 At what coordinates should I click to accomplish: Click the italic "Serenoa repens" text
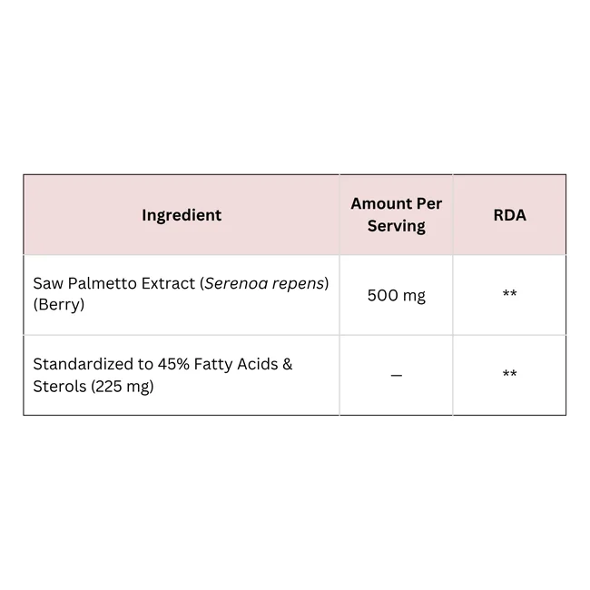click(264, 284)
